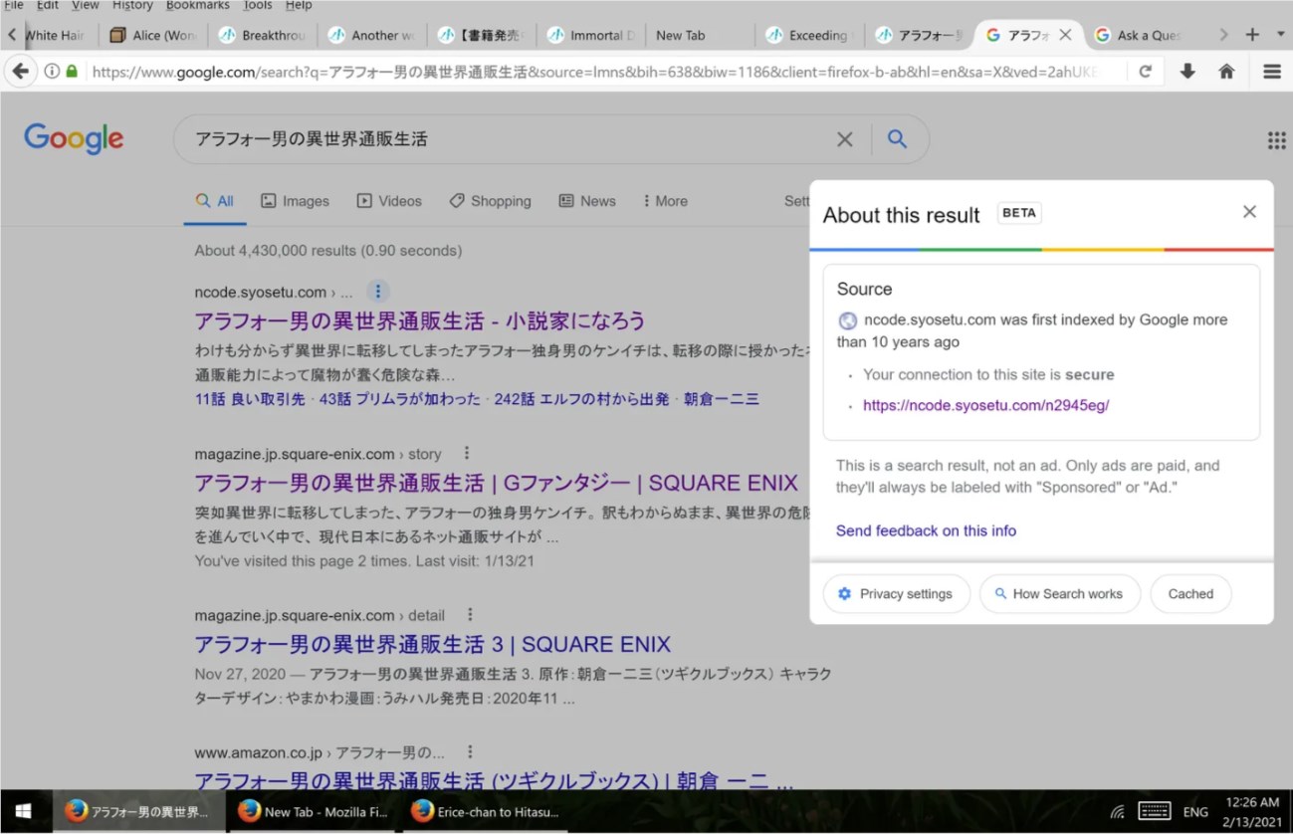This screenshot has height=834, width=1293.
Task: Close the active Google search tab
Action: pyautogui.click(x=1065, y=35)
